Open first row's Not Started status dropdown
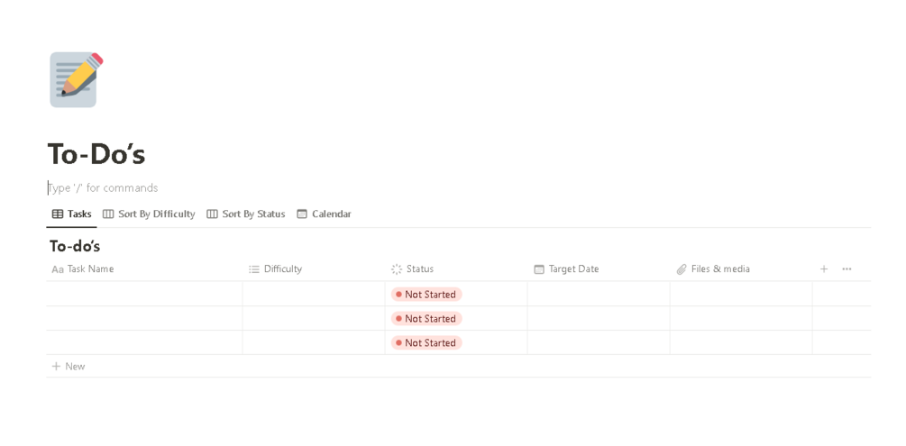This screenshot has width=906, height=446. [426, 295]
